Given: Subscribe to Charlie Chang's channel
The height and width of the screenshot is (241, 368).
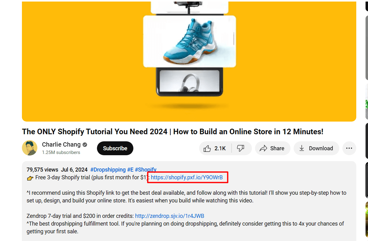Looking at the screenshot, I should click(x=115, y=148).
